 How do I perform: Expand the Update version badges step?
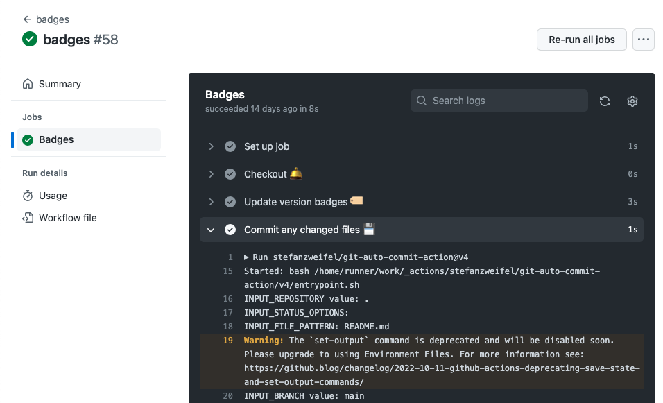(211, 202)
